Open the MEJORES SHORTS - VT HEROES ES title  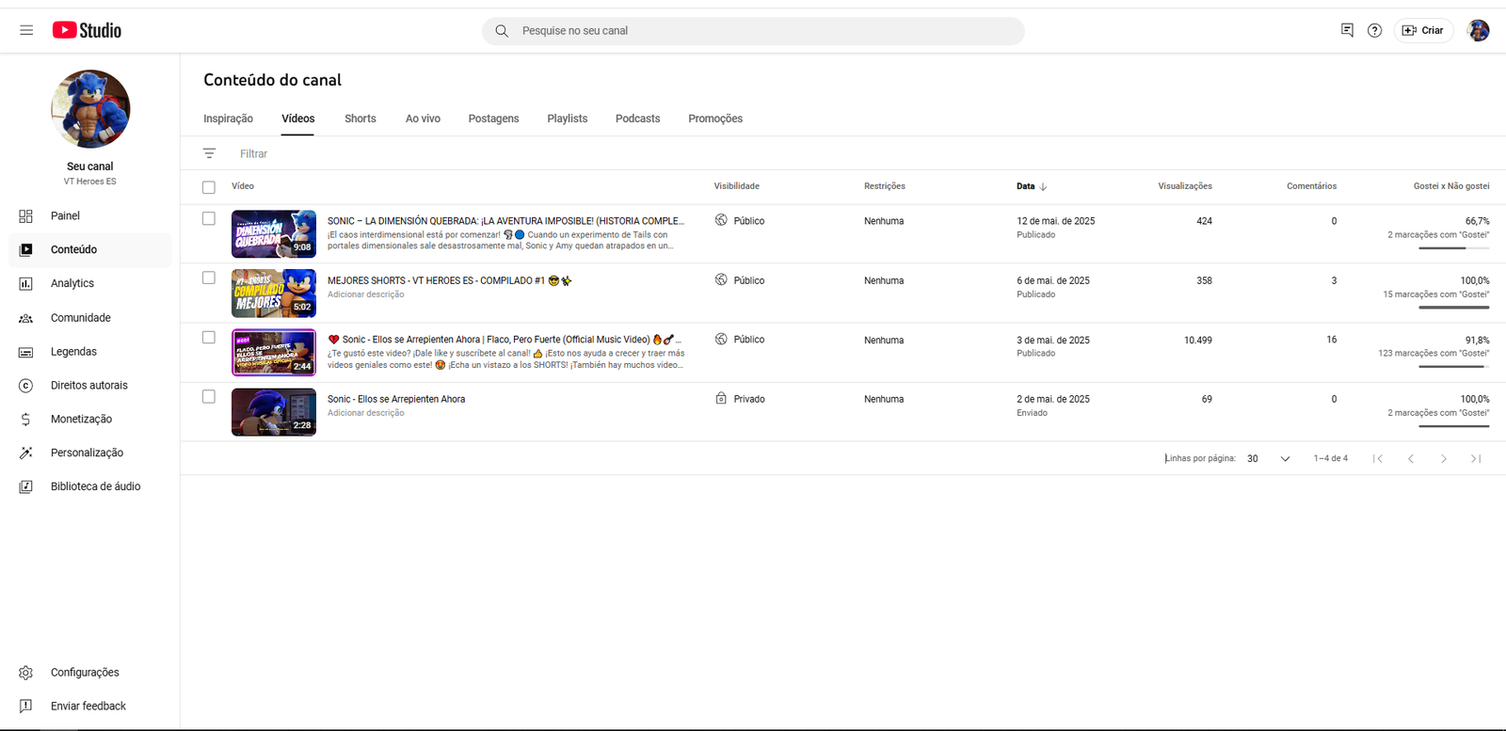pos(449,280)
